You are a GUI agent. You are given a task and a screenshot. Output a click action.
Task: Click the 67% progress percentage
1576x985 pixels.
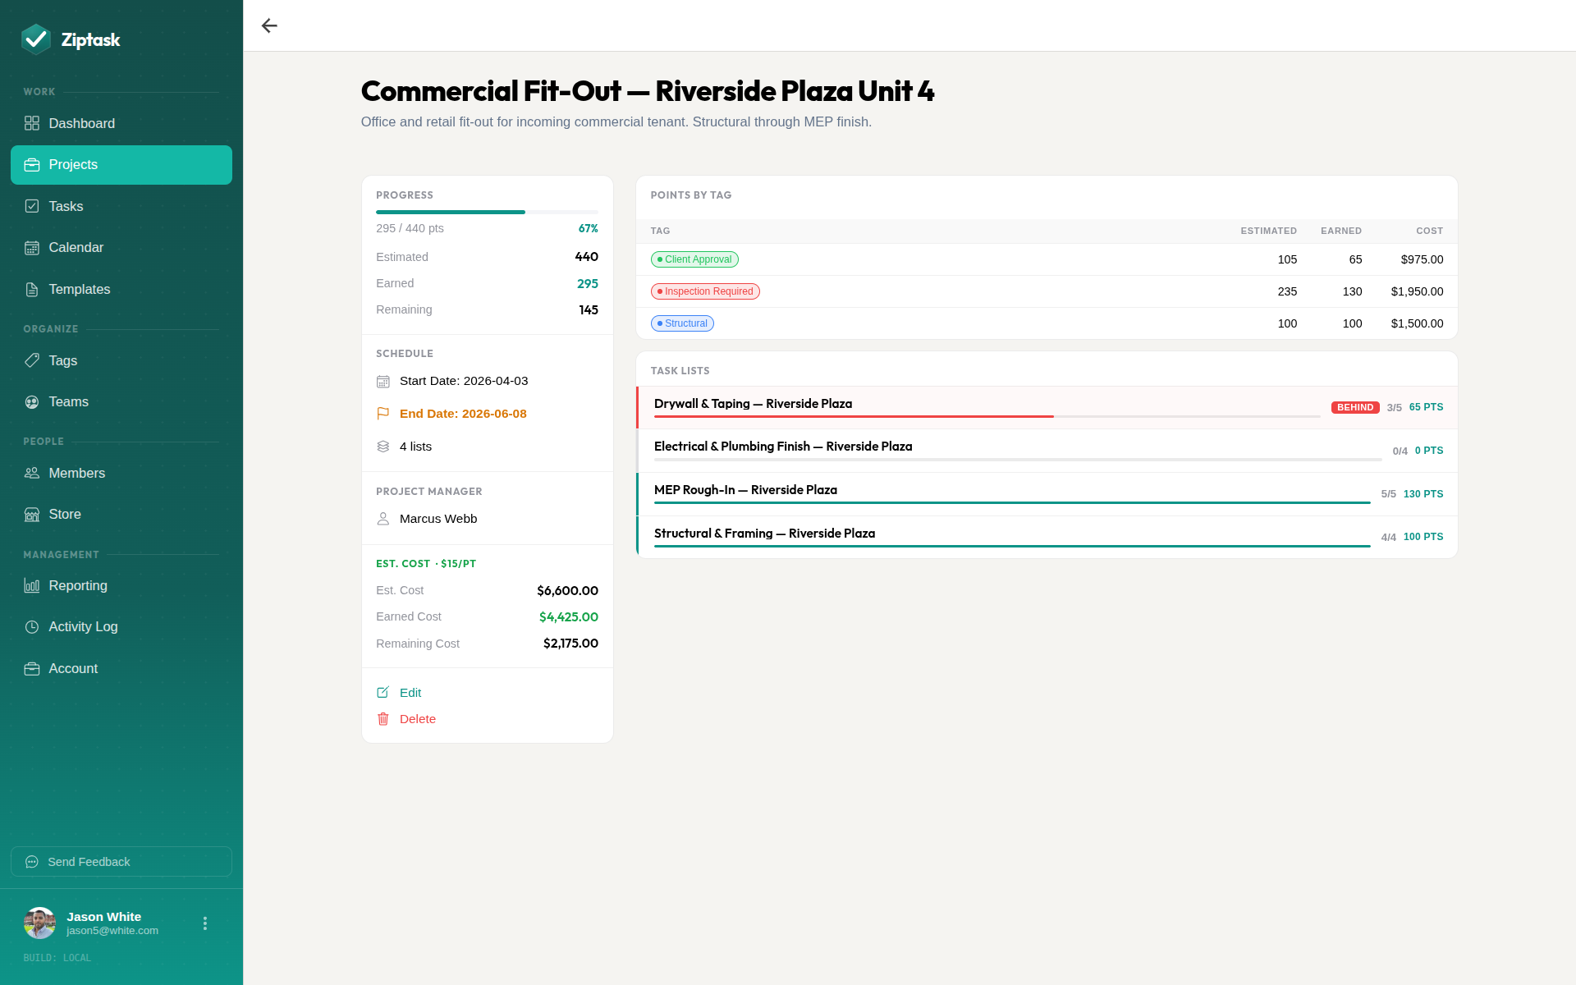point(589,228)
